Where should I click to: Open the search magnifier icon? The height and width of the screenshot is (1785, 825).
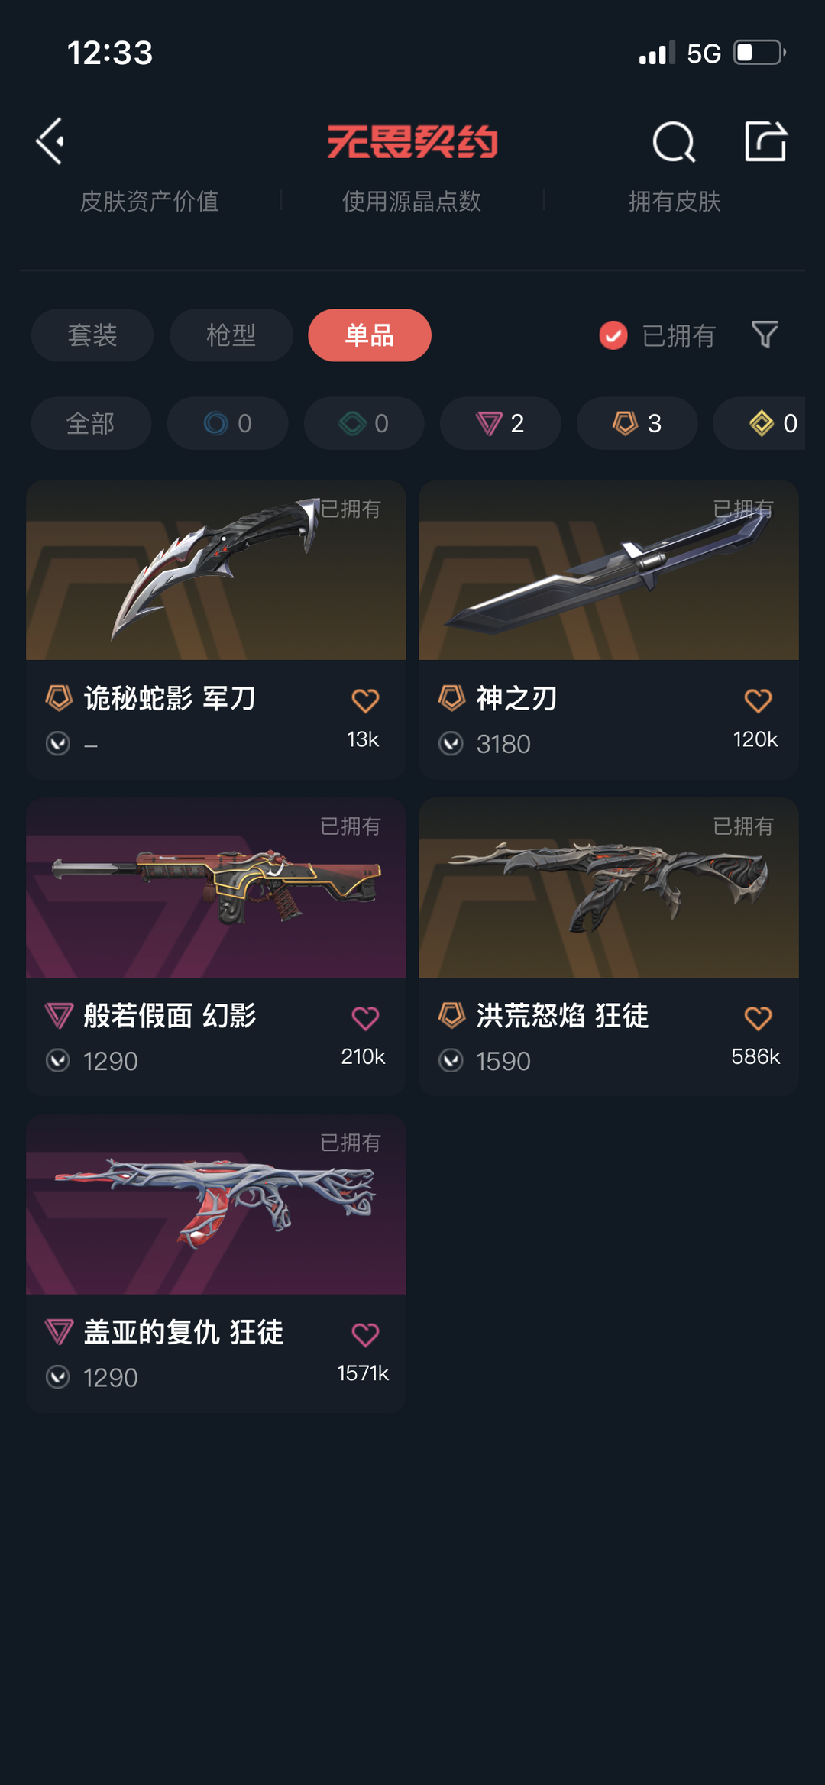coord(674,142)
